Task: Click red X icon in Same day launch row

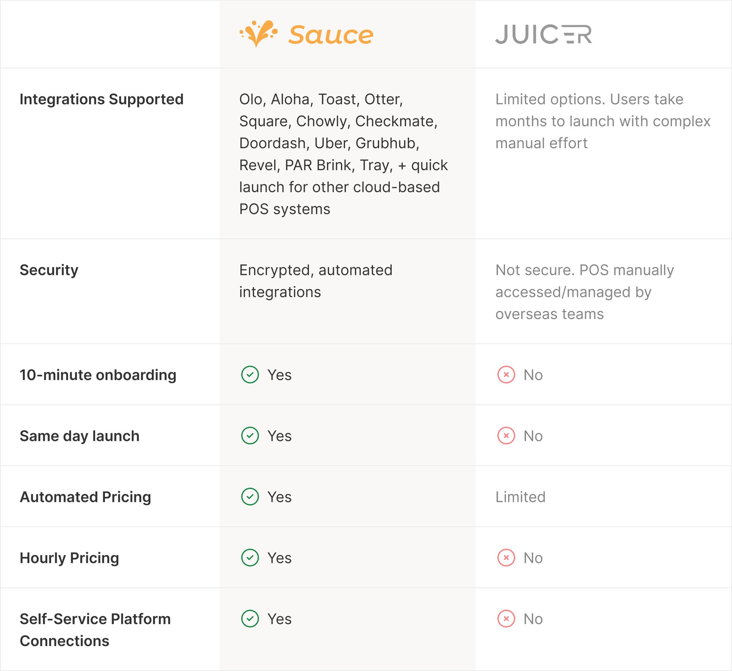Action: (x=506, y=436)
